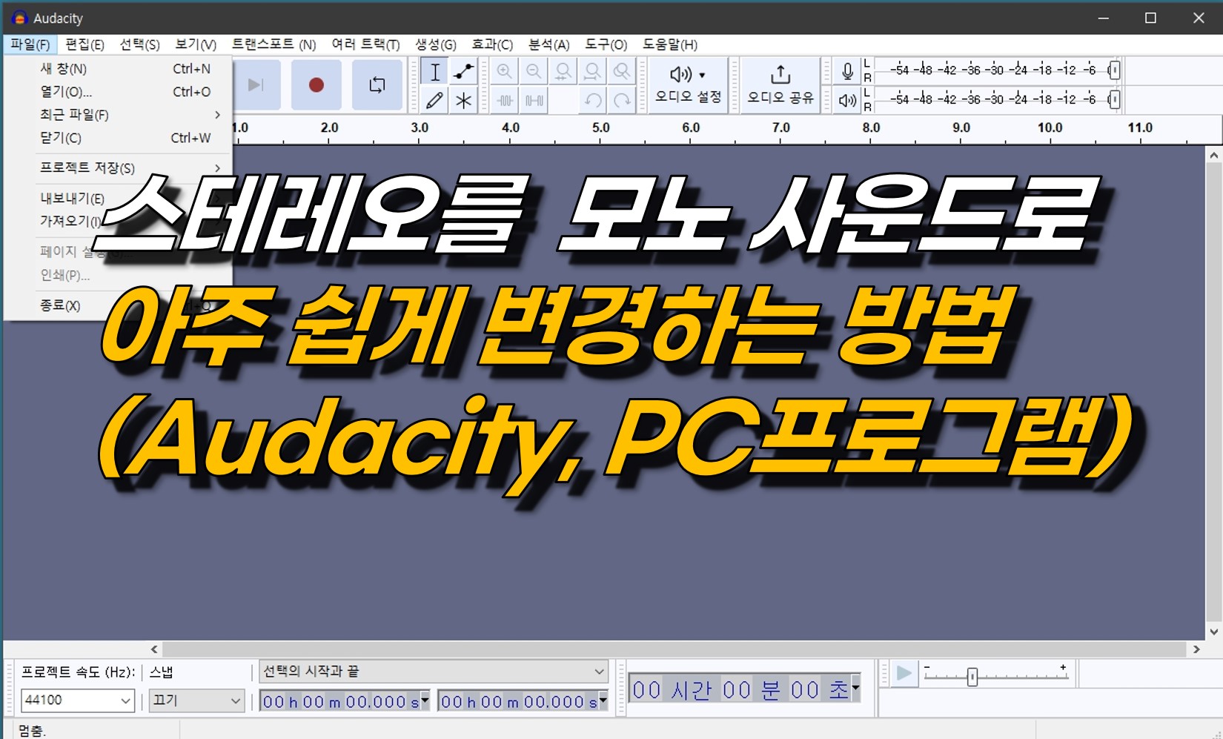Choose 닫기(C) from File menu
Image resolution: width=1223 pixels, height=739 pixels.
click(118, 138)
